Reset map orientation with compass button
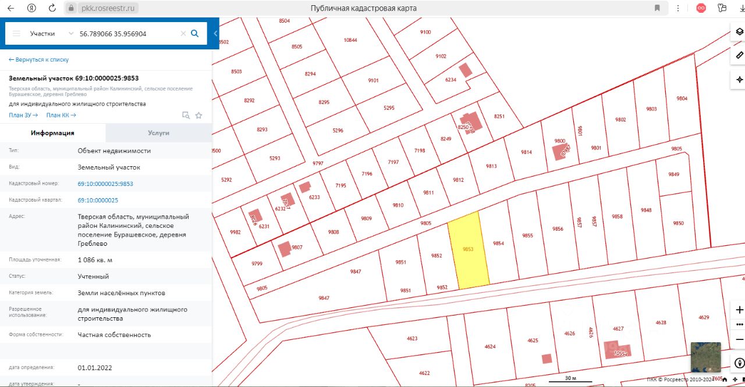Screen dimensions: 745x387 740,363
